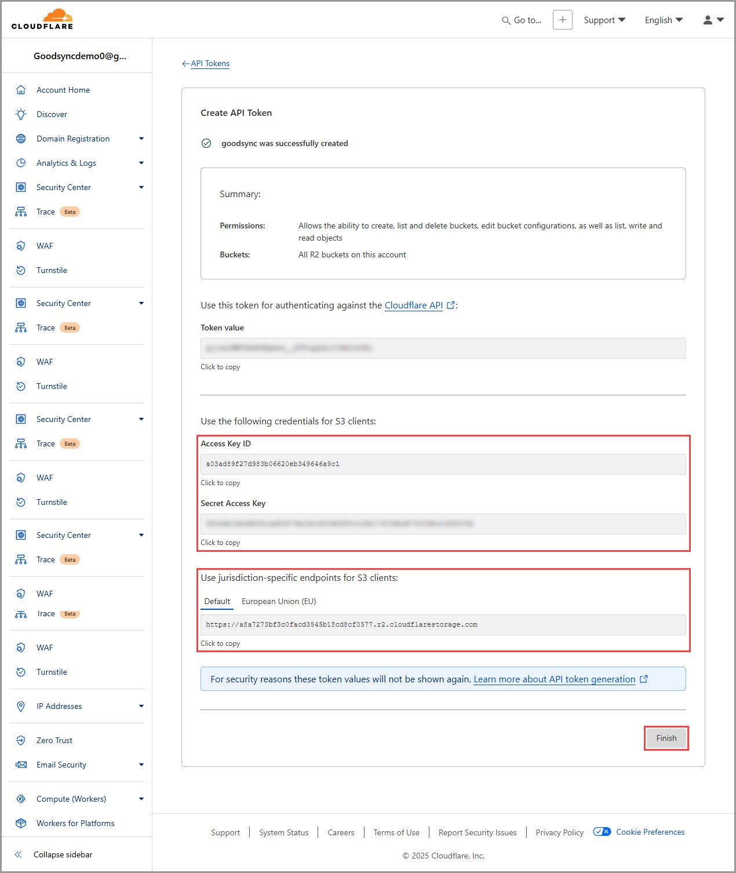This screenshot has width=736, height=873.
Task: Click the Collapse sidebar label
Action: (63, 854)
